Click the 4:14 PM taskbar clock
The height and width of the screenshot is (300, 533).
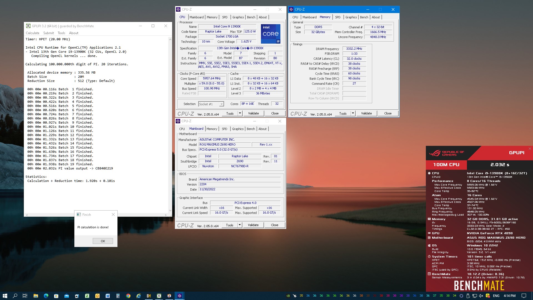(509, 296)
